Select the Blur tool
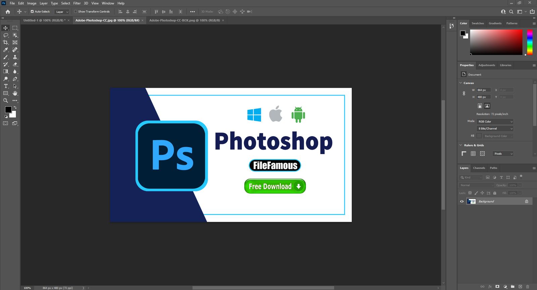537x290 pixels. [15, 72]
